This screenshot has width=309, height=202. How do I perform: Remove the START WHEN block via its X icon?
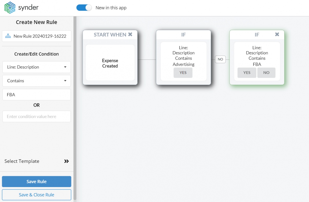(130, 34)
